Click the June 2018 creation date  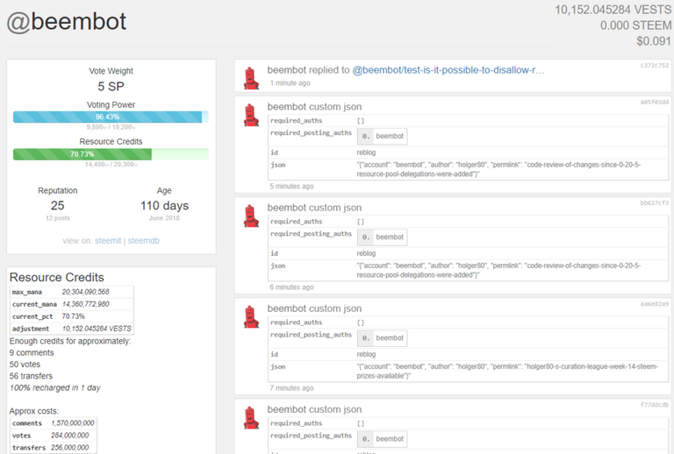164,218
